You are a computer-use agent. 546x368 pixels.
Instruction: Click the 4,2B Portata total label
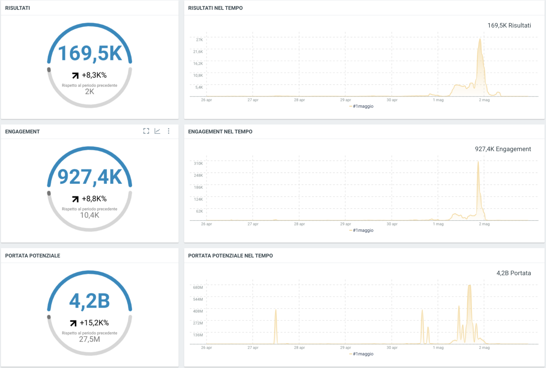[514, 273]
